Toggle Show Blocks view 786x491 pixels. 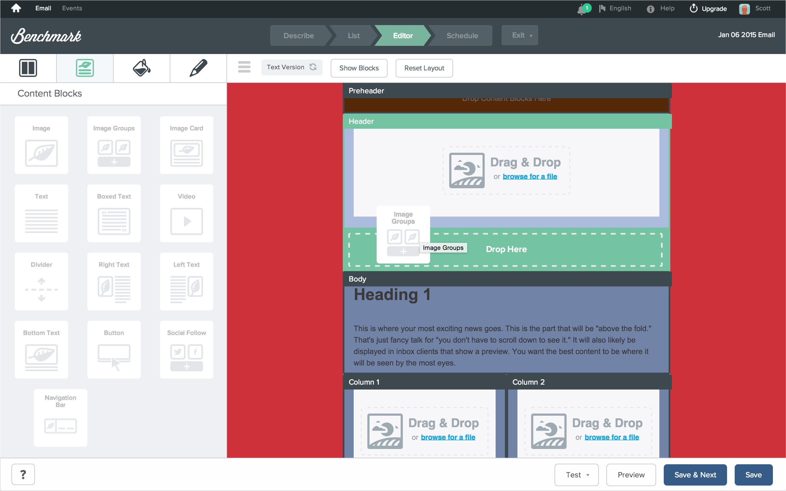359,68
